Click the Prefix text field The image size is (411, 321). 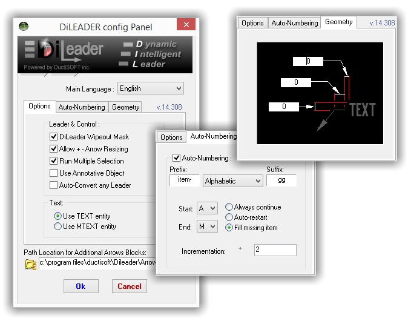click(185, 180)
